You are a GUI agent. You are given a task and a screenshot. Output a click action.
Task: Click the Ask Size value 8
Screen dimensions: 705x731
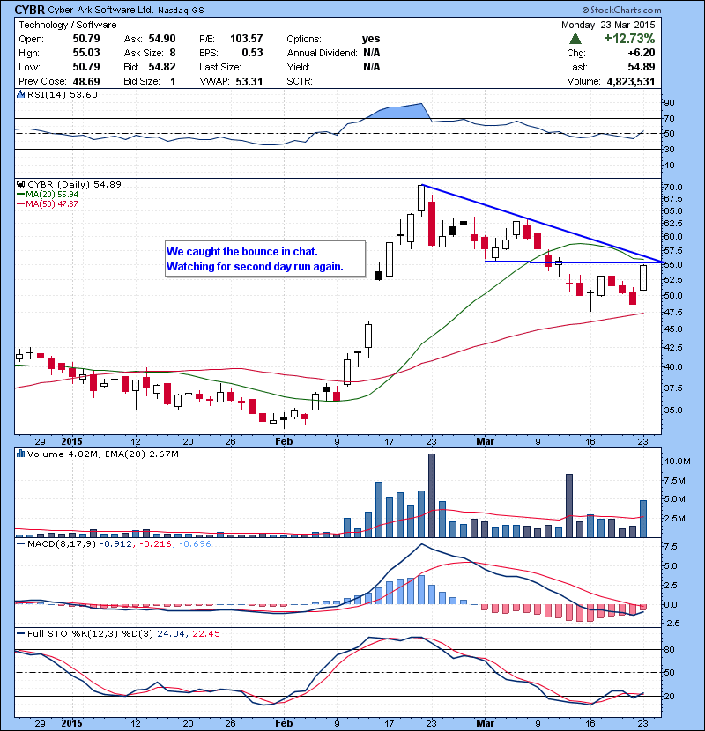click(x=173, y=53)
